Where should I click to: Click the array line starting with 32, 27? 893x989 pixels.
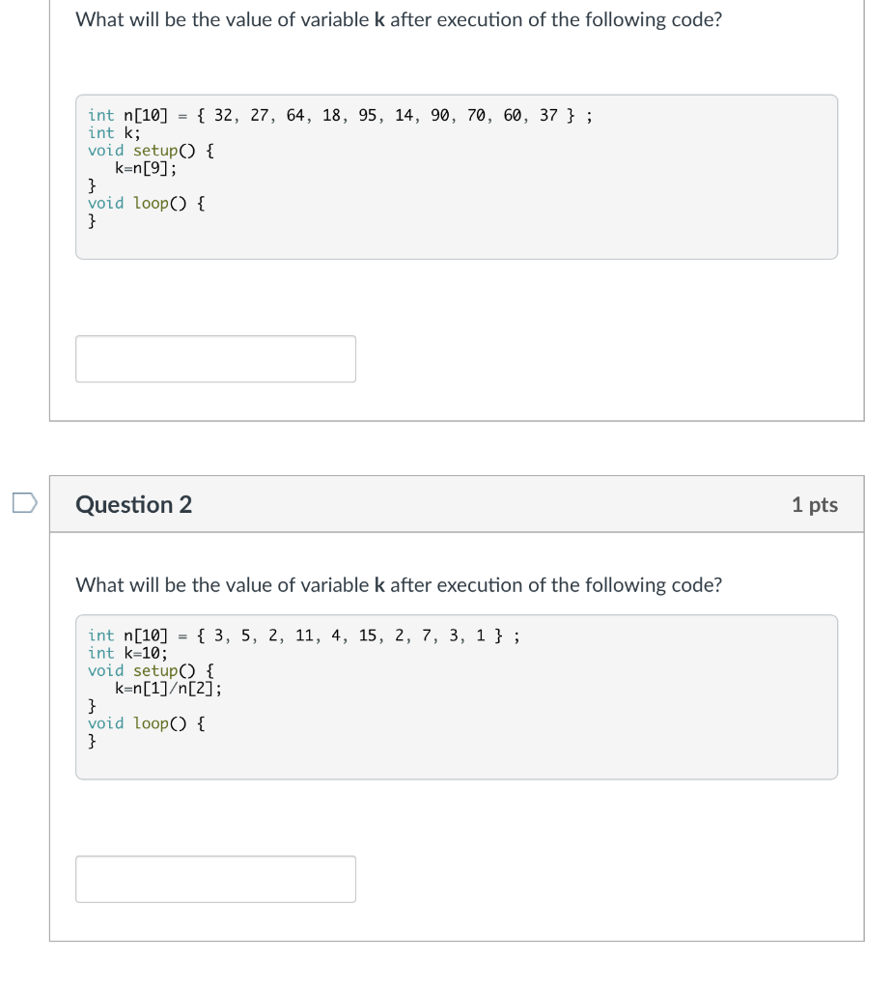tap(340, 116)
